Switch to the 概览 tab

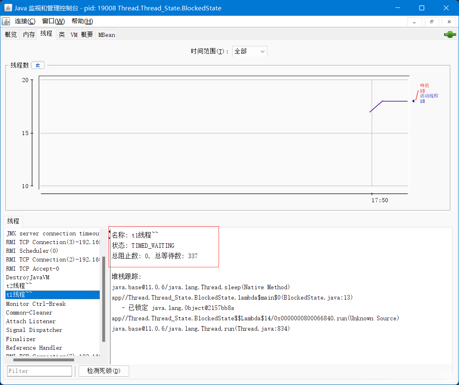(x=11, y=35)
